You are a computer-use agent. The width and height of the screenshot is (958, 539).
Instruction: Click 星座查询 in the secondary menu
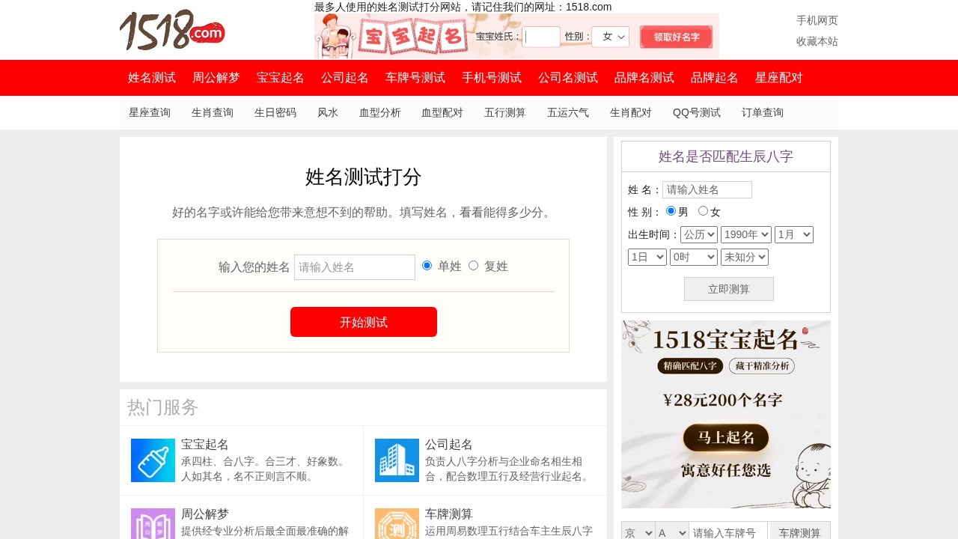149,112
